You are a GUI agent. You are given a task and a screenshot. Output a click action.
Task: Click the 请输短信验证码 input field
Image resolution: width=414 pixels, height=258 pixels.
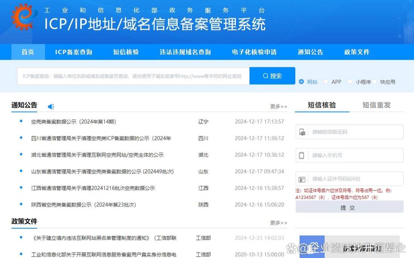tap(350, 132)
